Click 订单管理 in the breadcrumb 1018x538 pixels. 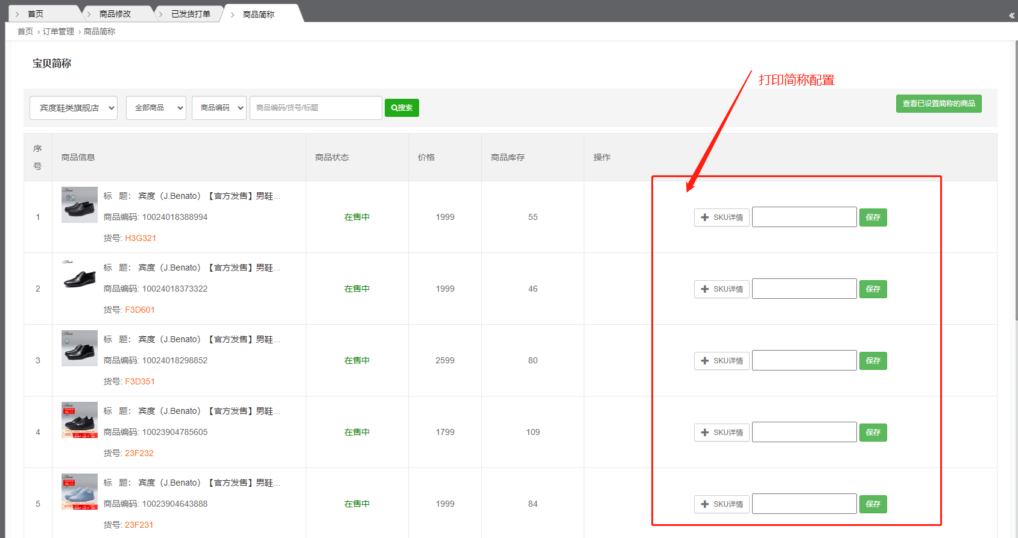[58, 31]
